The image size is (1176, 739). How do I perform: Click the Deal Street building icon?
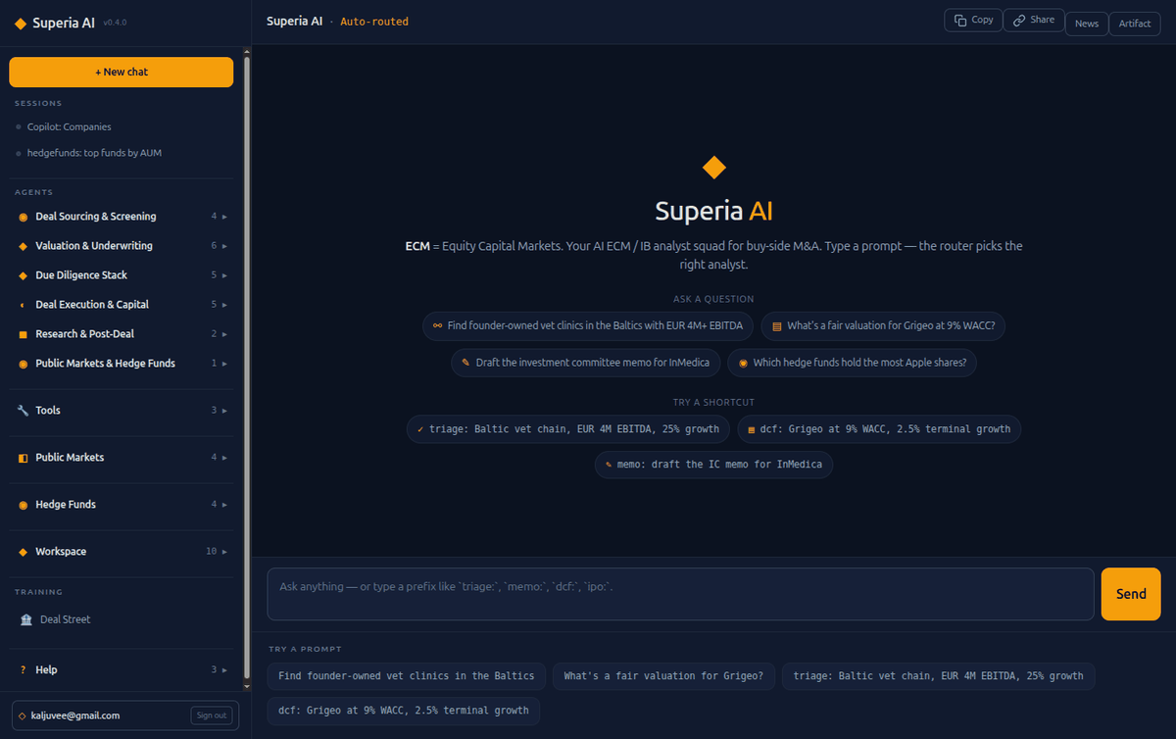[26, 619]
